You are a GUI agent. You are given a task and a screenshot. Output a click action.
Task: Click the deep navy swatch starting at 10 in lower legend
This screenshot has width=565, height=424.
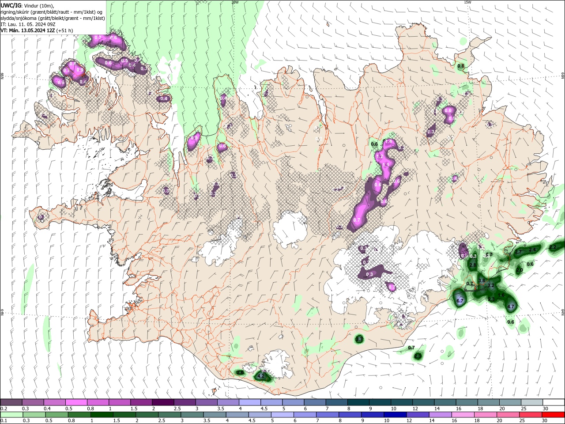pos(395,415)
